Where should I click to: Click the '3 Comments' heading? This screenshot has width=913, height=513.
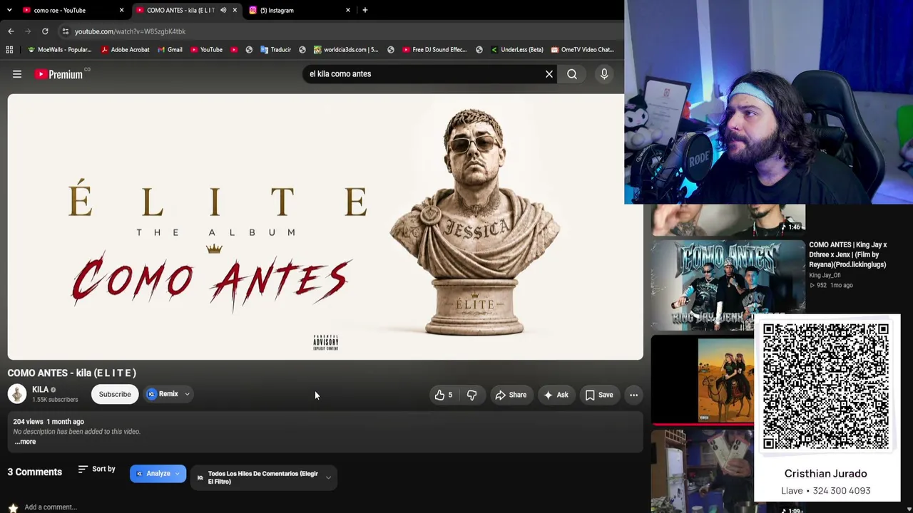35,472
